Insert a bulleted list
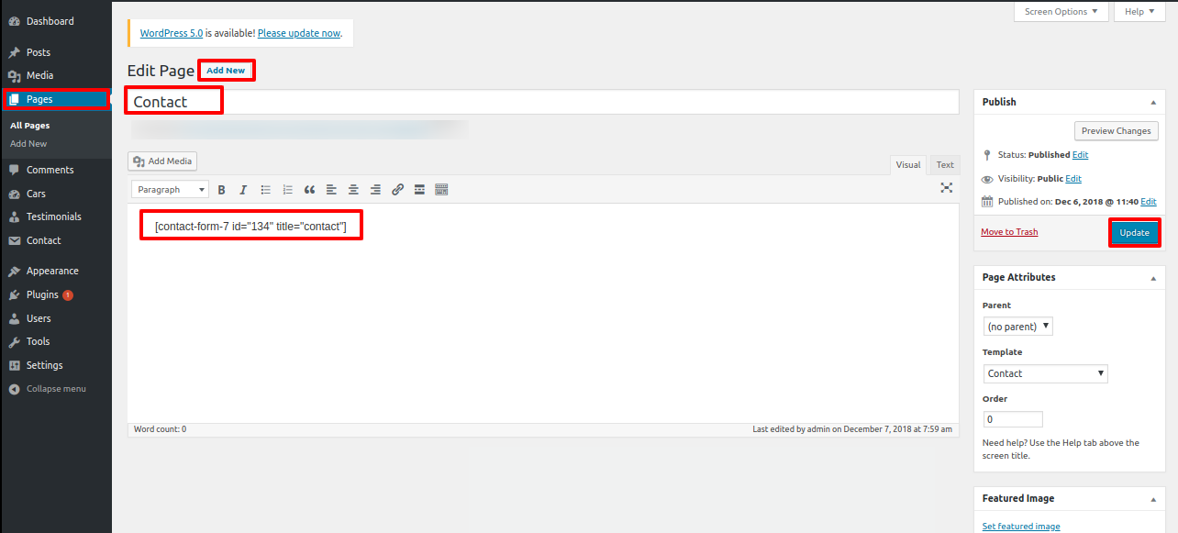1178x533 pixels. 266,190
